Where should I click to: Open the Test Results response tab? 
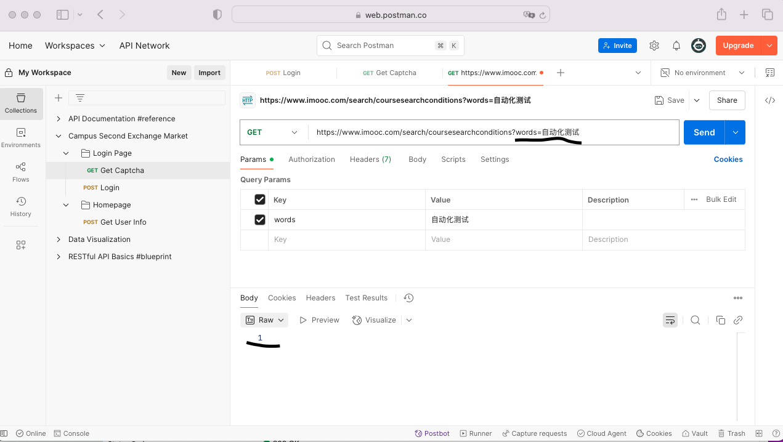(x=367, y=298)
